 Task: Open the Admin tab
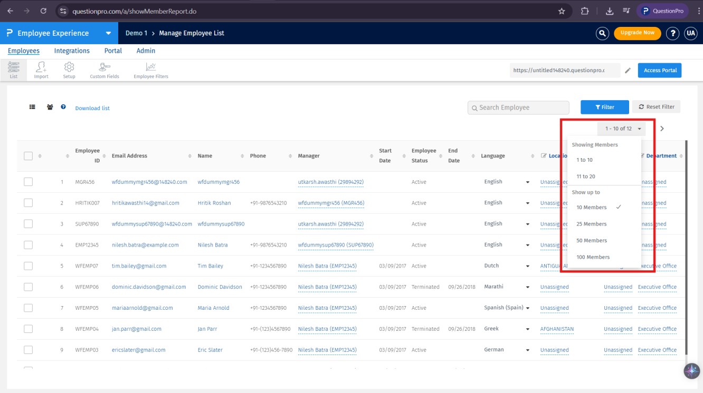[146, 51]
